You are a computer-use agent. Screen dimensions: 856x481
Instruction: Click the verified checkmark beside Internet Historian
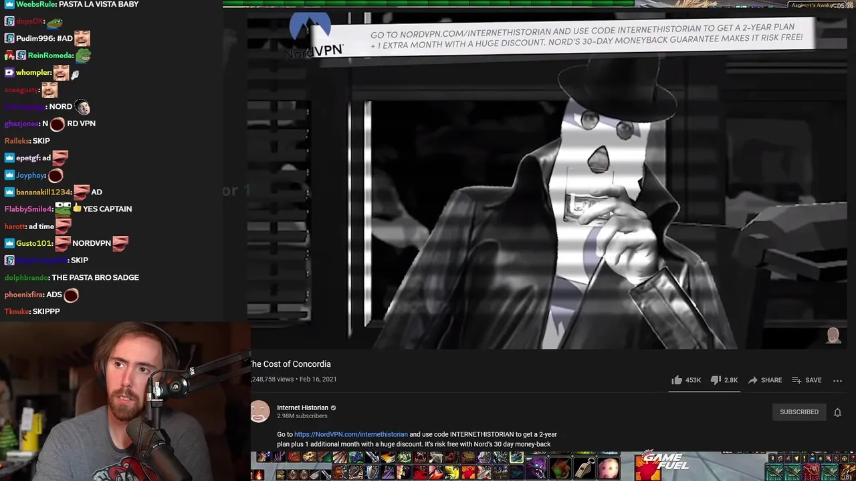point(333,408)
